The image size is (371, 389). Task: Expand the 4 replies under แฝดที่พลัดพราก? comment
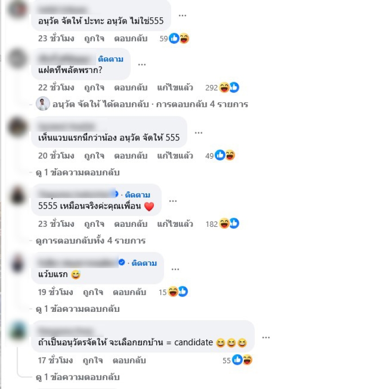pos(150,104)
